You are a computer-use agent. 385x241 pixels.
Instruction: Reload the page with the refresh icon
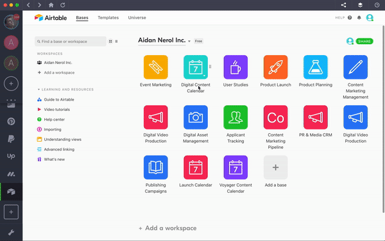tap(63, 5)
